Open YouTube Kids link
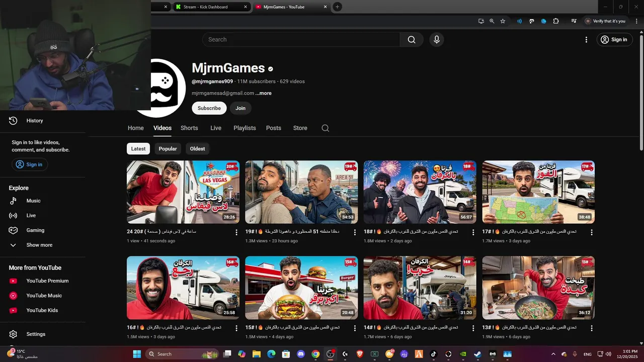The image size is (644, 362). point(43,310)
